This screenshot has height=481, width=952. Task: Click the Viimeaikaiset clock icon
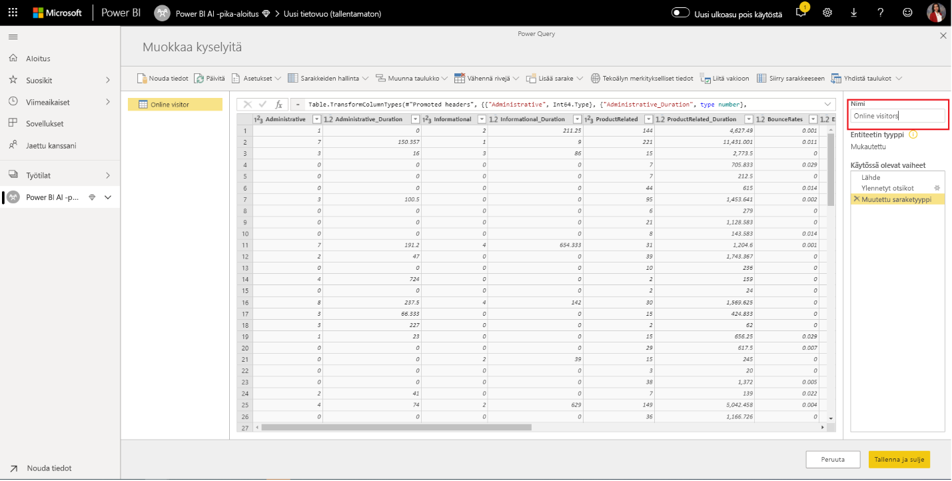13,102
